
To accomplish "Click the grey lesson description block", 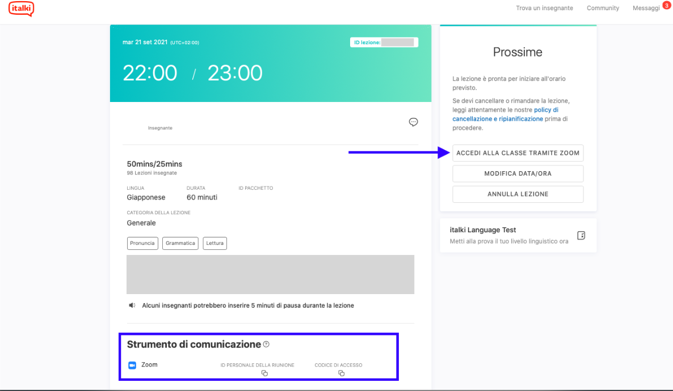I will pyautogui.click(x=271, y=274).
